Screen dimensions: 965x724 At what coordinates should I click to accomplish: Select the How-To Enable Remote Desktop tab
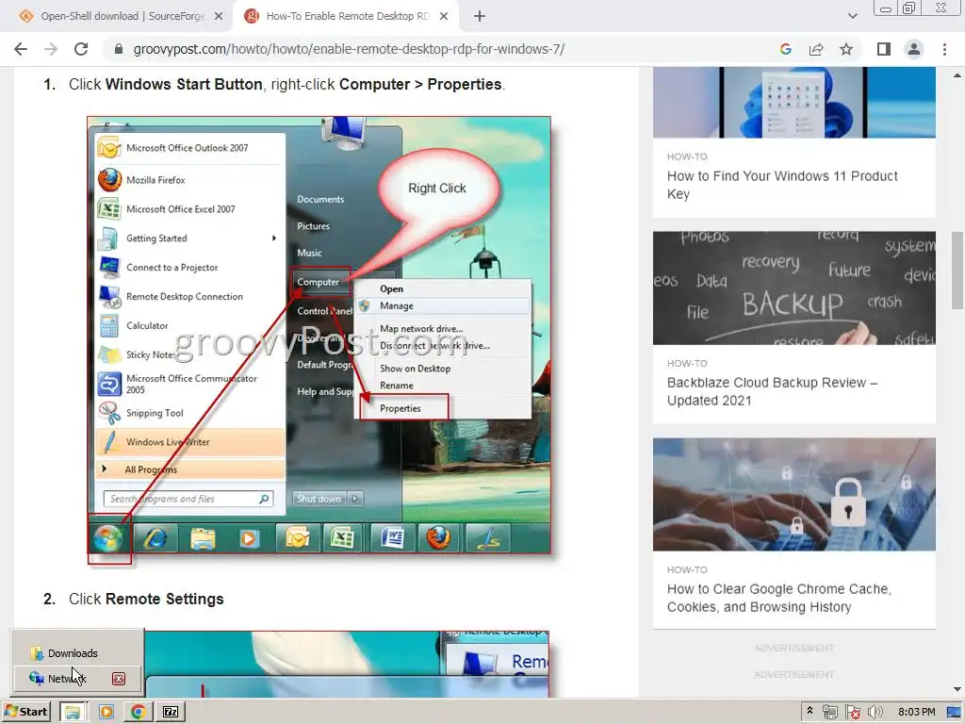point(347,16)
